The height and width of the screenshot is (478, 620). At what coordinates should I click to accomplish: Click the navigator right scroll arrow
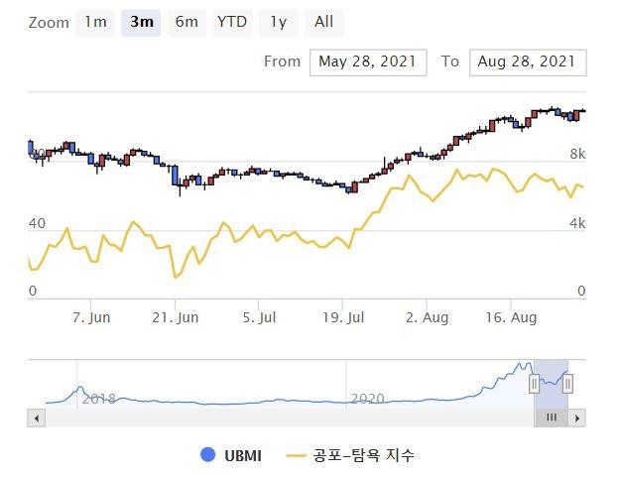coord(578,418)
